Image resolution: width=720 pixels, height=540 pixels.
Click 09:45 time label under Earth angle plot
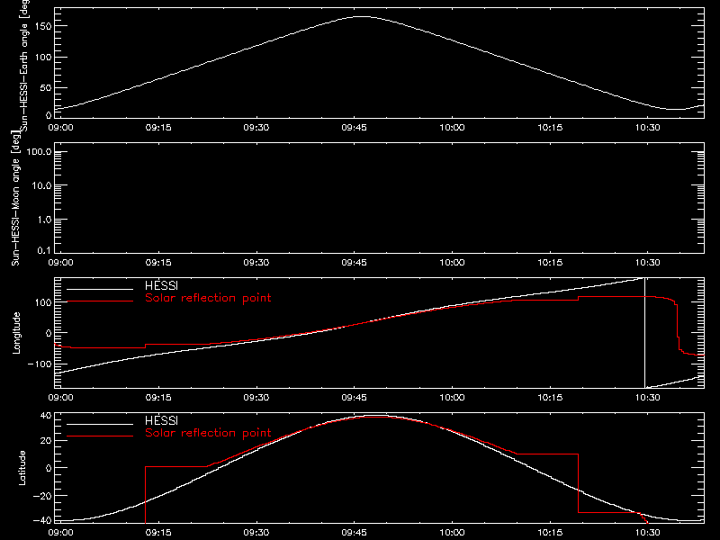(x=354, y=128)
